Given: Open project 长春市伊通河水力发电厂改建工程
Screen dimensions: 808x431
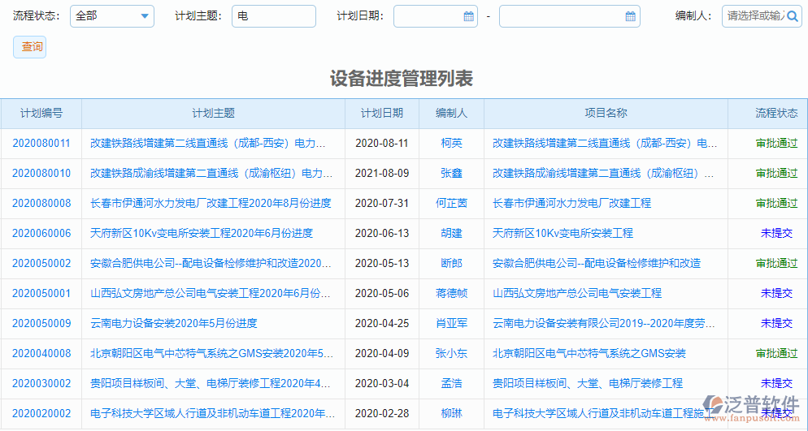Looking at the screenshot, I should tap(571, 203).
